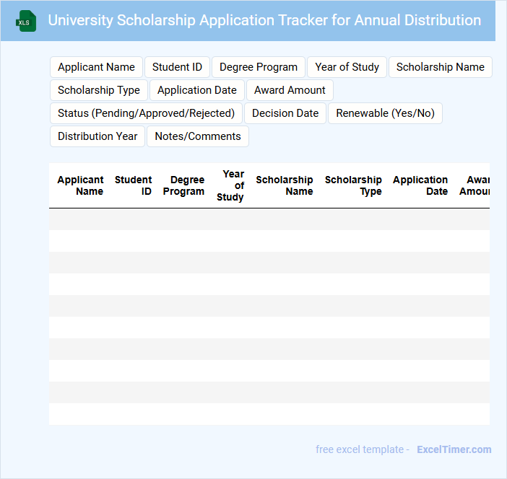Viewport: 507px width, 479px height.
Task: Choose the Award Amount tag
Action: pyautogui.click(x=290, y=90)
